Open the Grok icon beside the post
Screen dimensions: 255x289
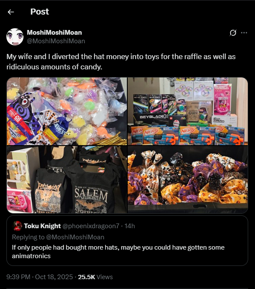click(x=233, y=33)
